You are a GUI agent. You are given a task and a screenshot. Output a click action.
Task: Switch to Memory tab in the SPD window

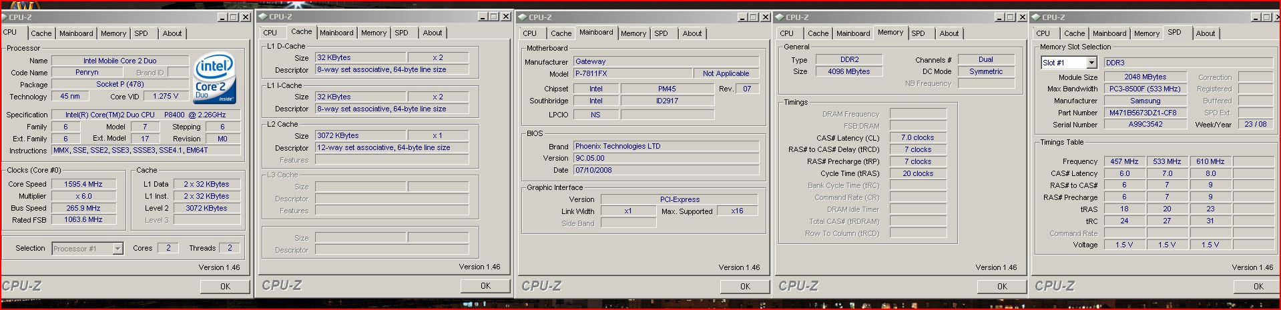(1146, 33)
